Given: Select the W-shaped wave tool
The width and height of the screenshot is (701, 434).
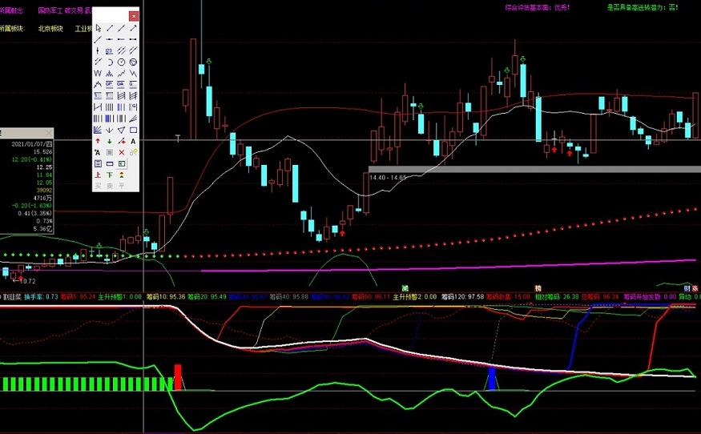Looking at the screenshot, I should tap(98, 74).
